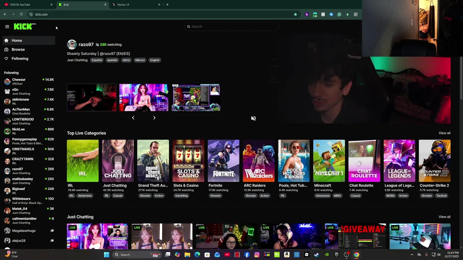Open the IRL category card

[x=82, y=161]
